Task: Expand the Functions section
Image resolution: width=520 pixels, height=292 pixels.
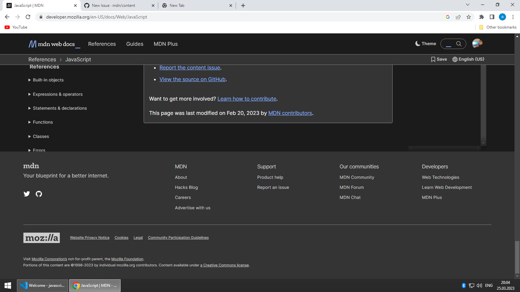Action: [43, 122]
